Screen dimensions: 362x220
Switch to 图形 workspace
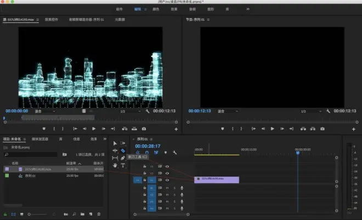tap(211, 9)
